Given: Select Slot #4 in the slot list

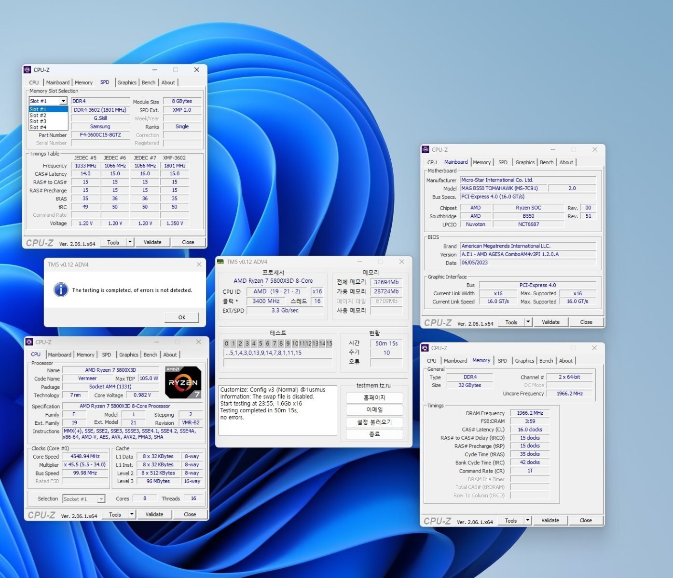Looking at the screenshot, I should (x=48, y=127).
